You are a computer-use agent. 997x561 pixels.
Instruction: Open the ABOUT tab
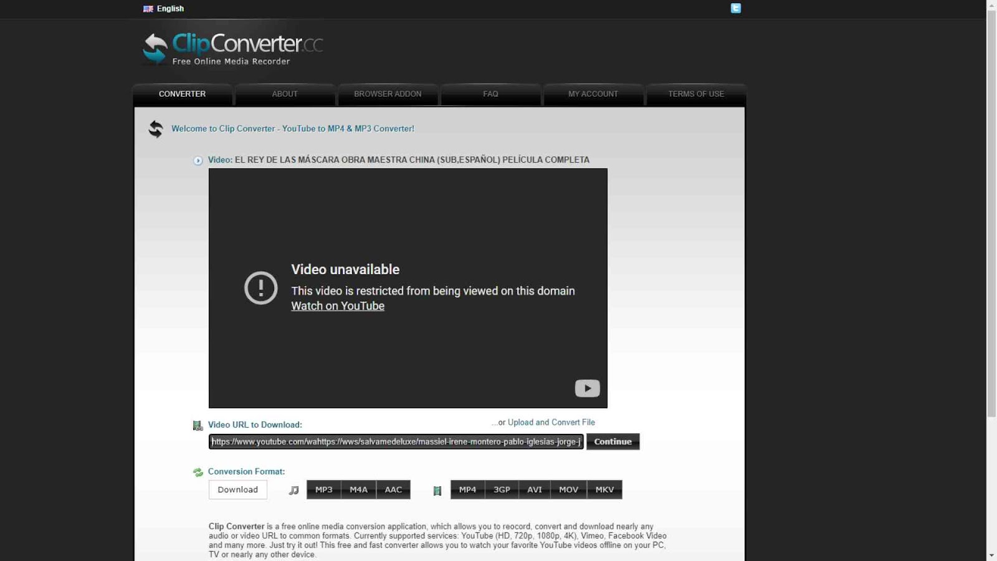pos(285,94)
